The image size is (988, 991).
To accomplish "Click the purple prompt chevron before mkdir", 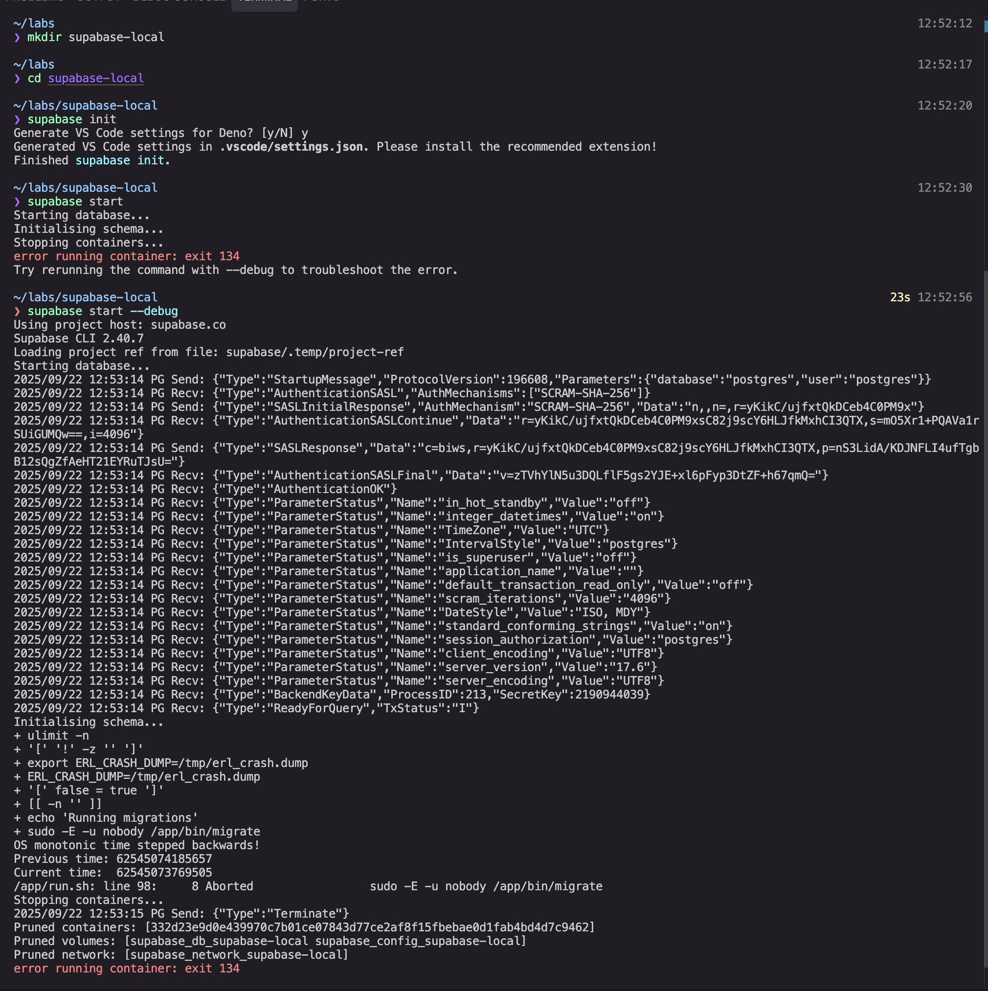I will tap(17, 38).
